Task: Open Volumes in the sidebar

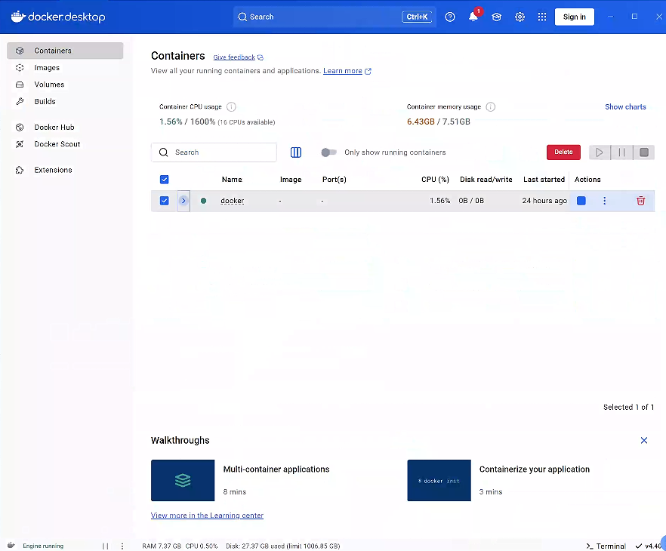Action: (x=49, y=85)
